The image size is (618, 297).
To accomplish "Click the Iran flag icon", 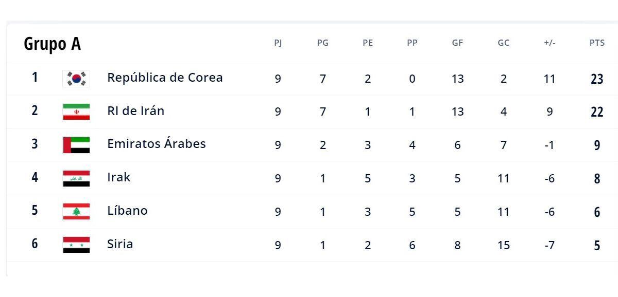I will [x=76, y=112].
